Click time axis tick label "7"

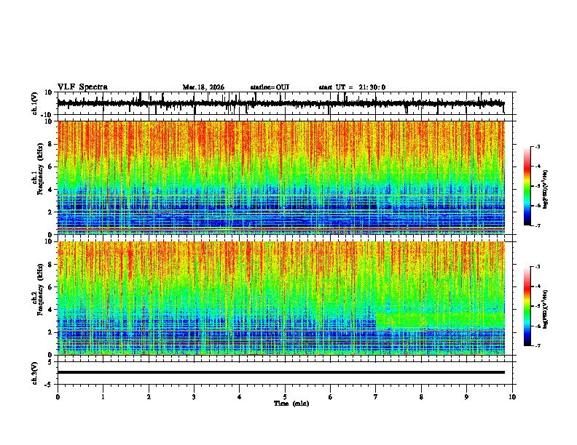[x=376, y=397]
